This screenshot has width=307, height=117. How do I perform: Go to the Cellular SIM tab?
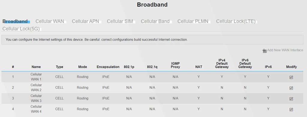pyautogui.click(x=120, y=21)
